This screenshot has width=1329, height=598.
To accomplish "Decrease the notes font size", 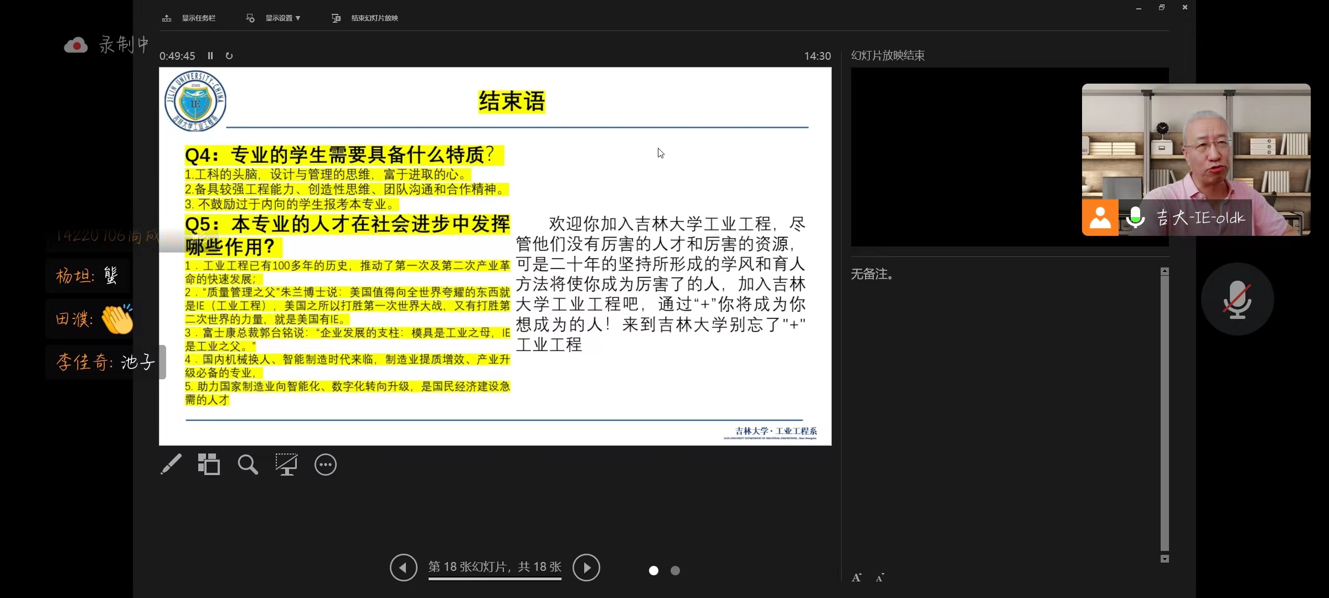I will pos(880,578).
